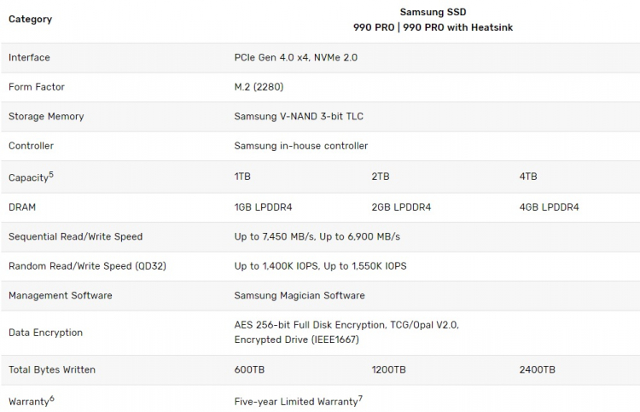This screenshot has height=412, width=640.
Task: Select the Interface row label
Action: tap(29, 57)
